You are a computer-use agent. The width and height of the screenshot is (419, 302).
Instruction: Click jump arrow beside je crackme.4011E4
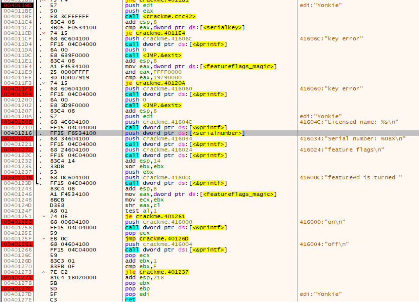click(x=44, y=33)
